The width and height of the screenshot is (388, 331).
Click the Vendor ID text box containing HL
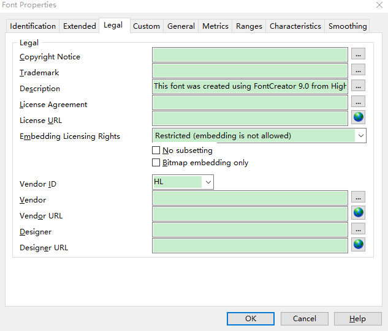177,182
